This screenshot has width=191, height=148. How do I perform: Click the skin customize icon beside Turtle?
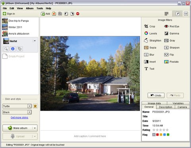click(x=35, y=106)
